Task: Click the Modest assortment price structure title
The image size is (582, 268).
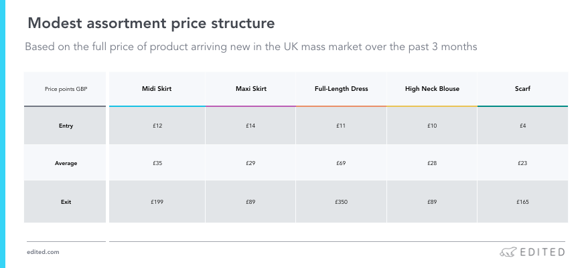Action: 151,23
